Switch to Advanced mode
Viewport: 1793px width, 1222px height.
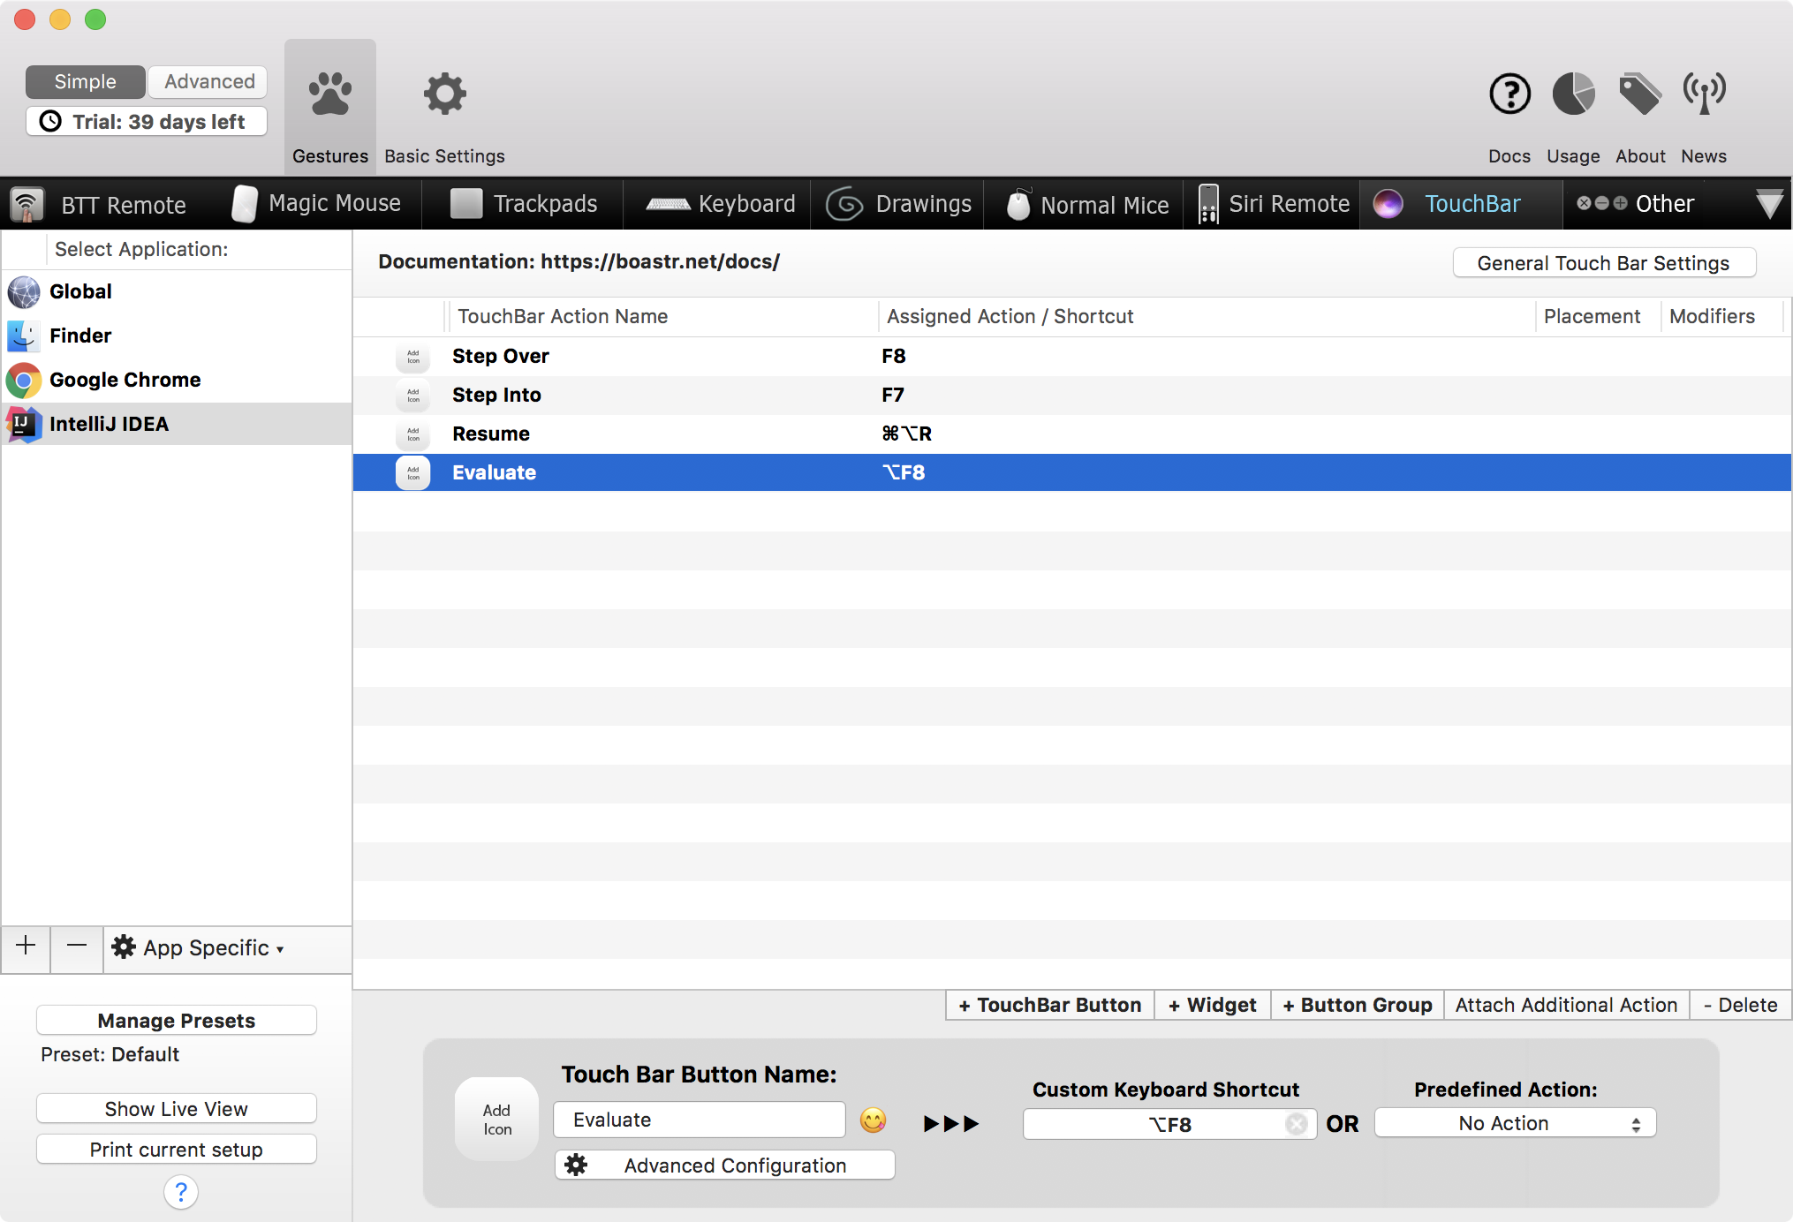point(208,81)
